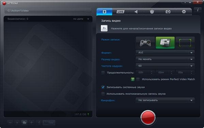Select the screen region recording mode icon
Image resolution: width=204 pixels, height=128 pixels.
click(x=185, y=43)
